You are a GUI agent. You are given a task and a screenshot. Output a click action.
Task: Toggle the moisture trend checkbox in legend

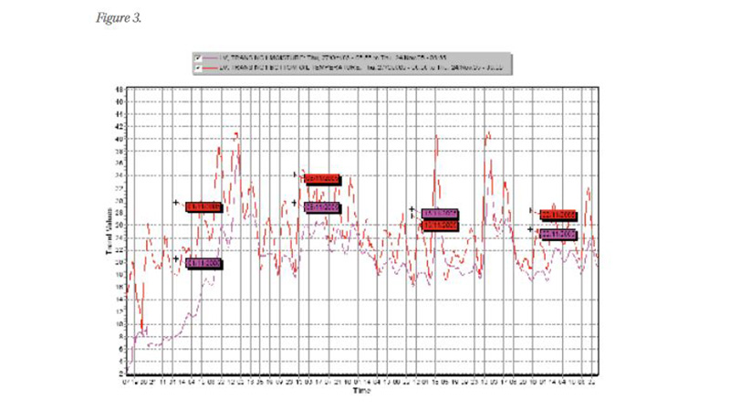[x=196, y=57]
